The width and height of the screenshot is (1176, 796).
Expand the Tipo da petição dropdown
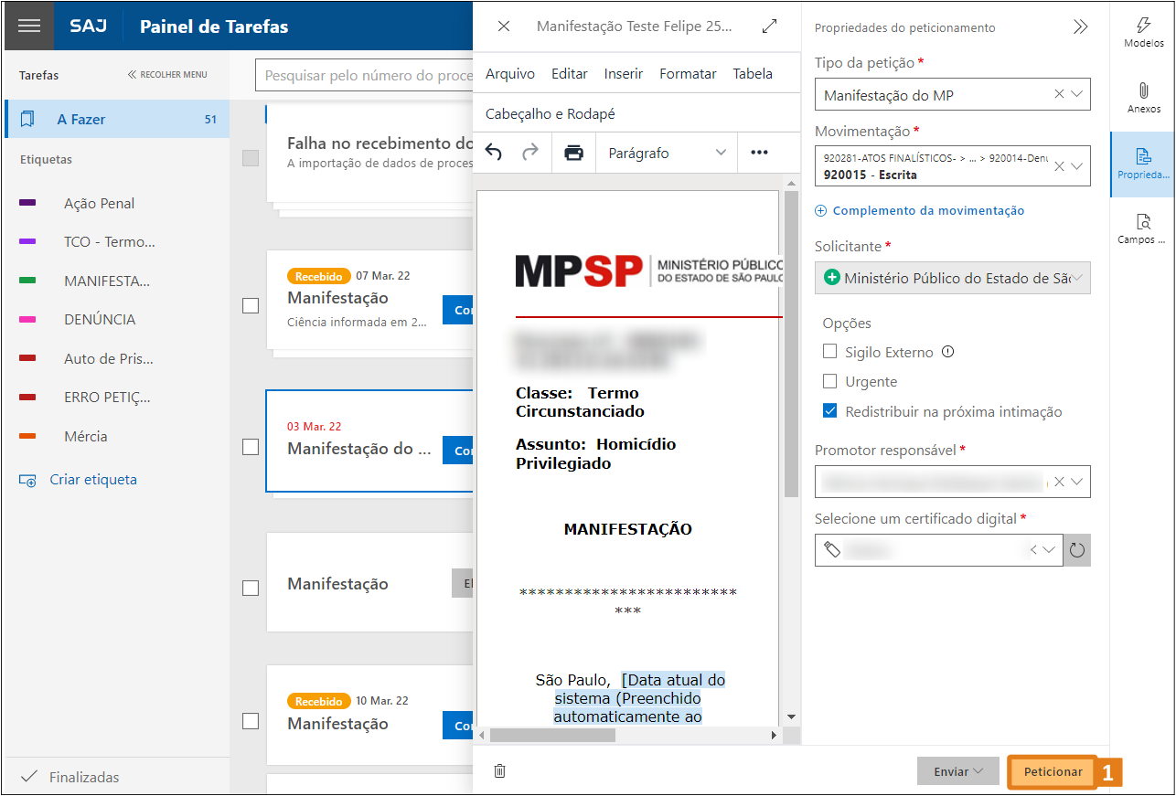pyautogui.click(x=1076, y=94)
